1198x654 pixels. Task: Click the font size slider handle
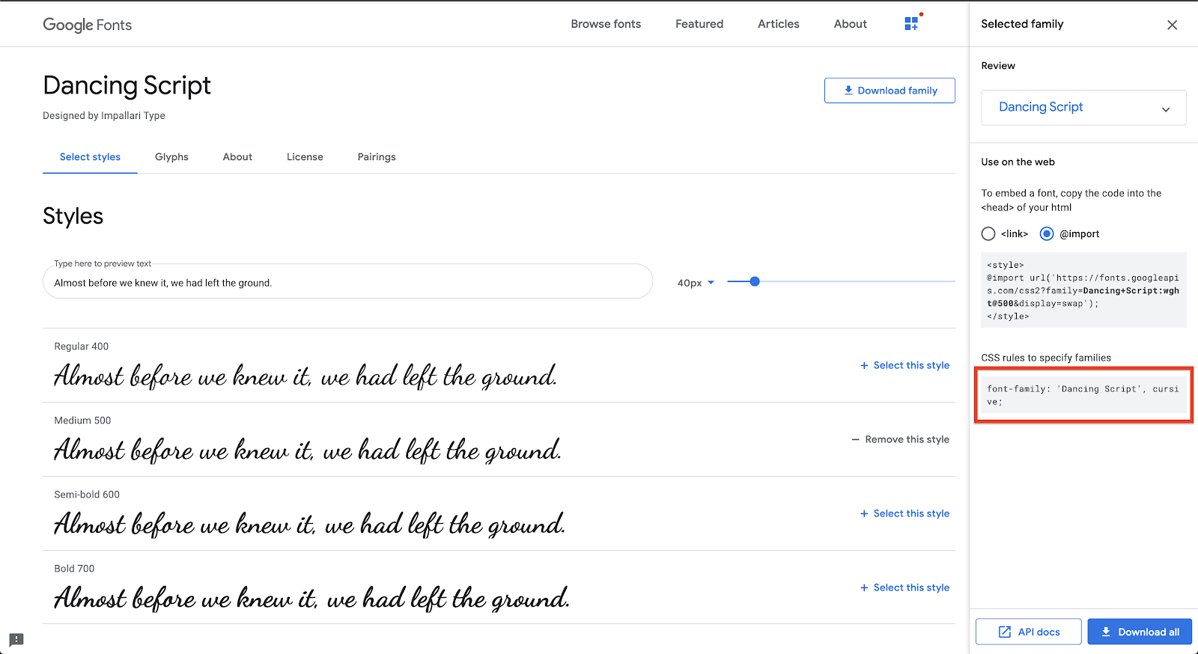coord(755,281)
